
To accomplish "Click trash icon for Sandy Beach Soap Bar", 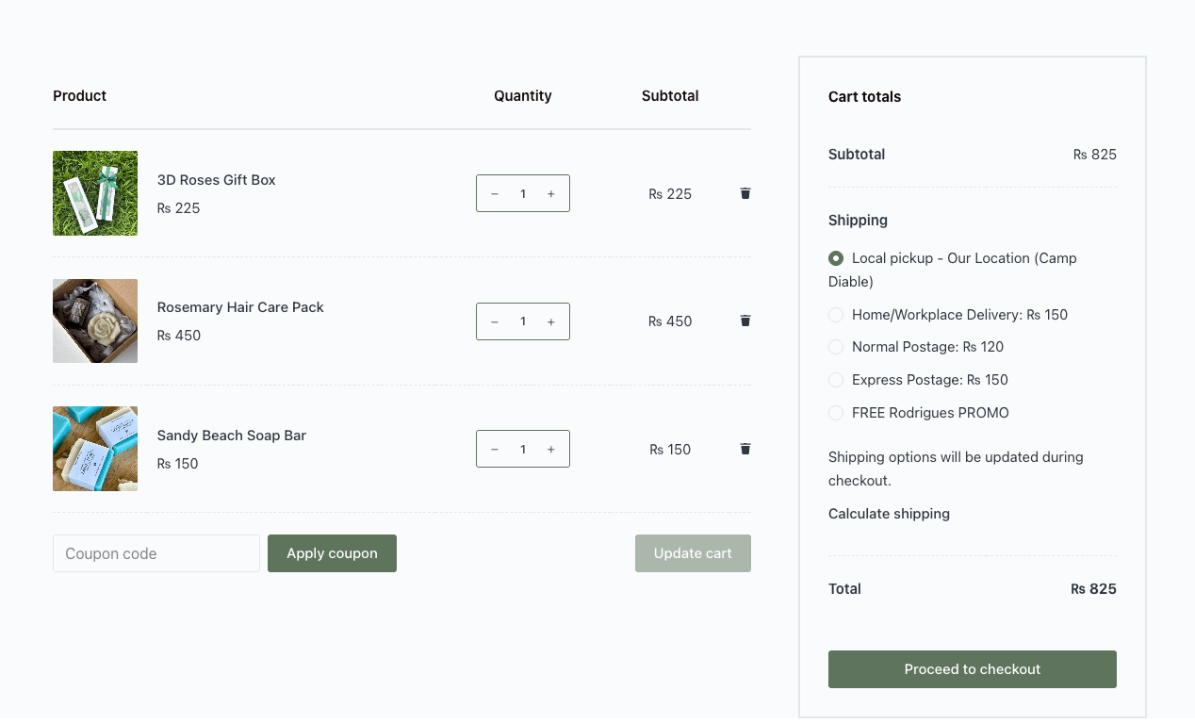I will click(745, 449).
